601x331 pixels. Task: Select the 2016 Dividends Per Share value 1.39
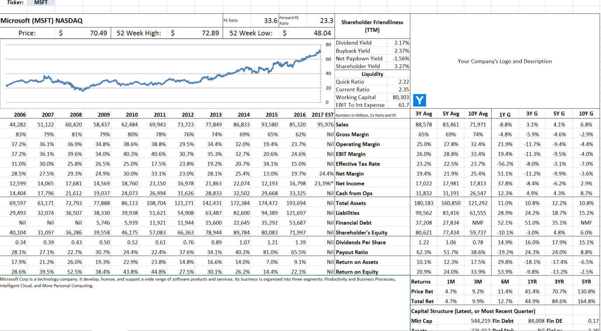(x=300, y=243)
